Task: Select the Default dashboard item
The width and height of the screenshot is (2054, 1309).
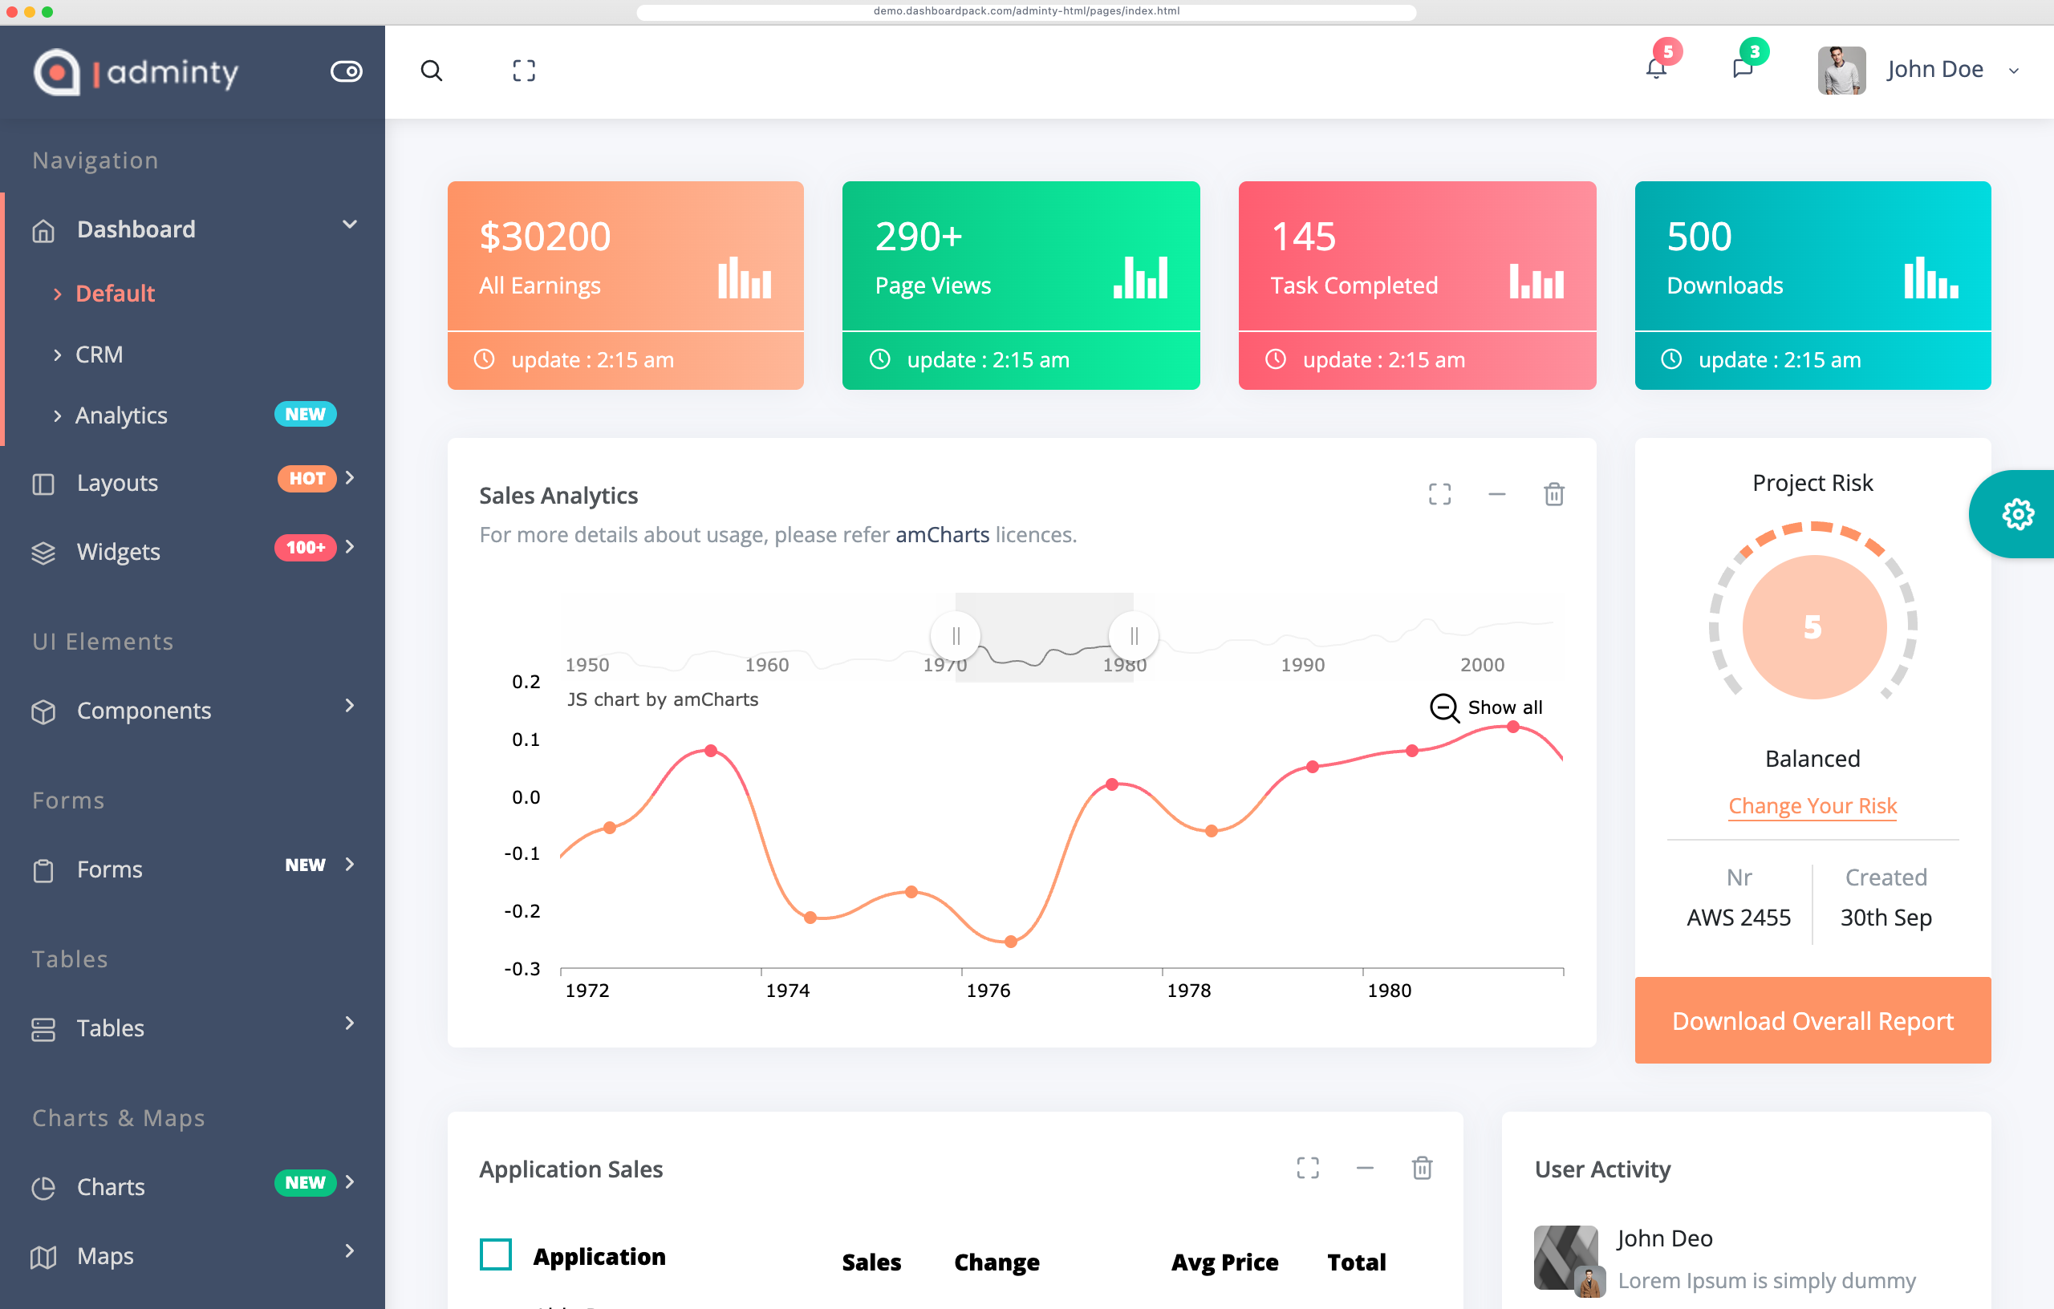Action: [116, 294]
